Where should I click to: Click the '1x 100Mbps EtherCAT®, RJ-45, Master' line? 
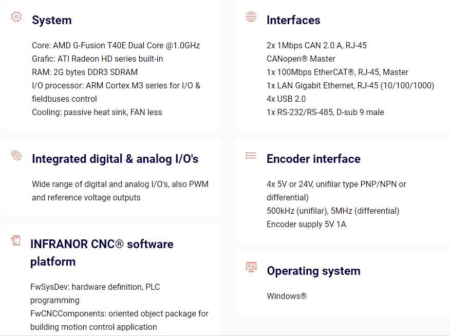pyautogui.click(x=337, y=72)
